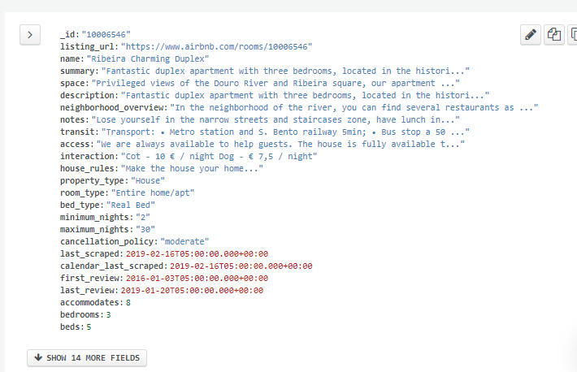Viewport: 577px width, 372px height.
Task: Select the accommodates value 8
Action: [x=128, y=302]
